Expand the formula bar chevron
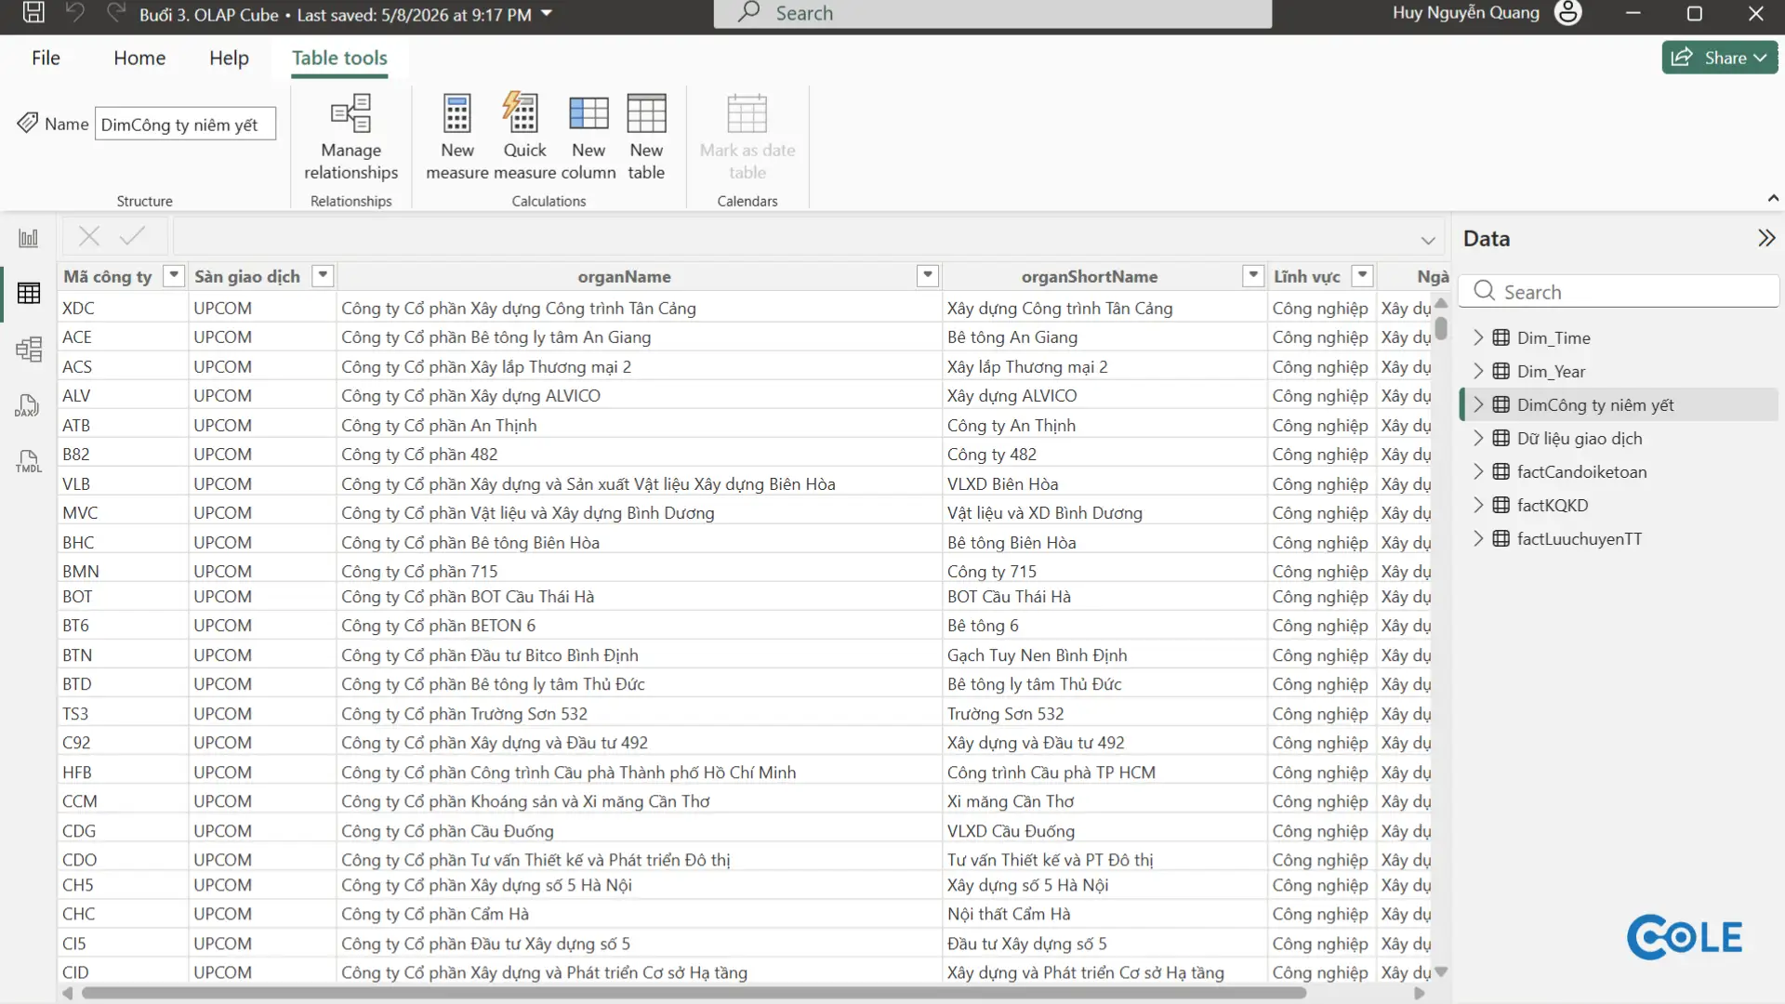The image size is (1785, 1004). coord(1428,241)
